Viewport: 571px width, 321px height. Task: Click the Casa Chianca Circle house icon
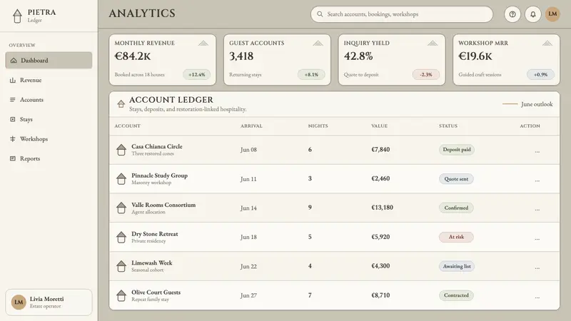pyautogui.click(x=121, y=150)
